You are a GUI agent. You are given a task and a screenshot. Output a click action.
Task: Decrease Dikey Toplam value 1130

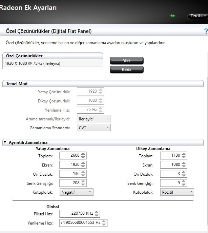click(x=184, y=157)
